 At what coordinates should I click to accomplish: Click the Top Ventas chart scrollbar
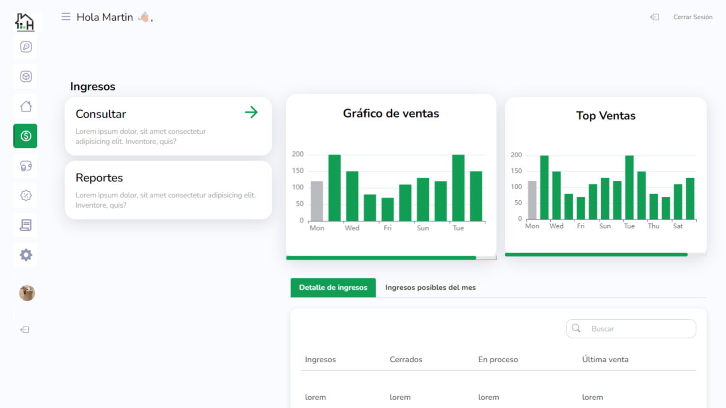click(596, 255)
